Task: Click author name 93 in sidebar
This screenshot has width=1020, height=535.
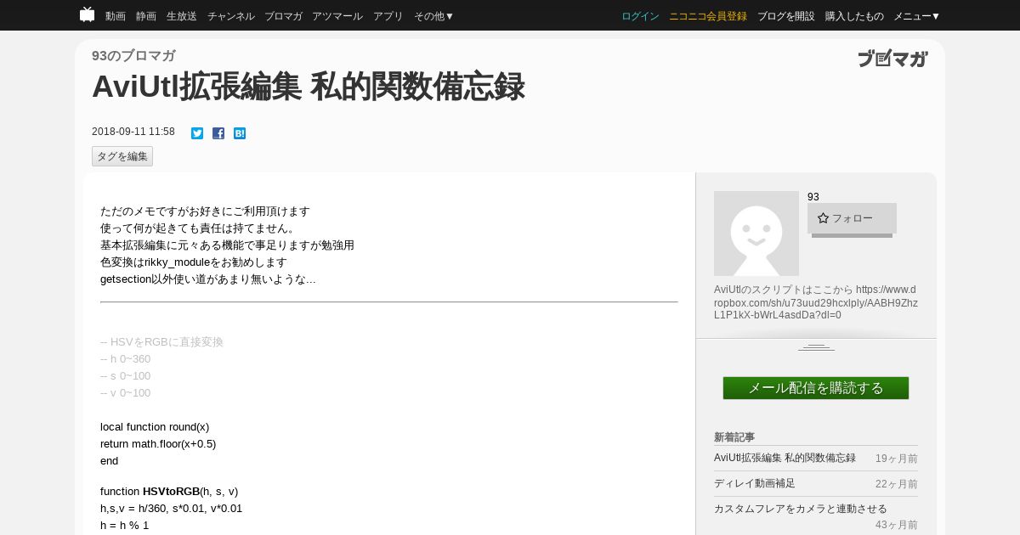Action: point(813,197)
